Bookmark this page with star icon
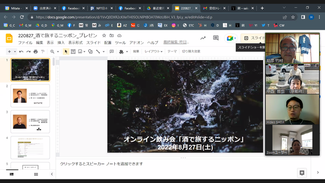This screenshot has height=183, width=325. pos(293,17)
